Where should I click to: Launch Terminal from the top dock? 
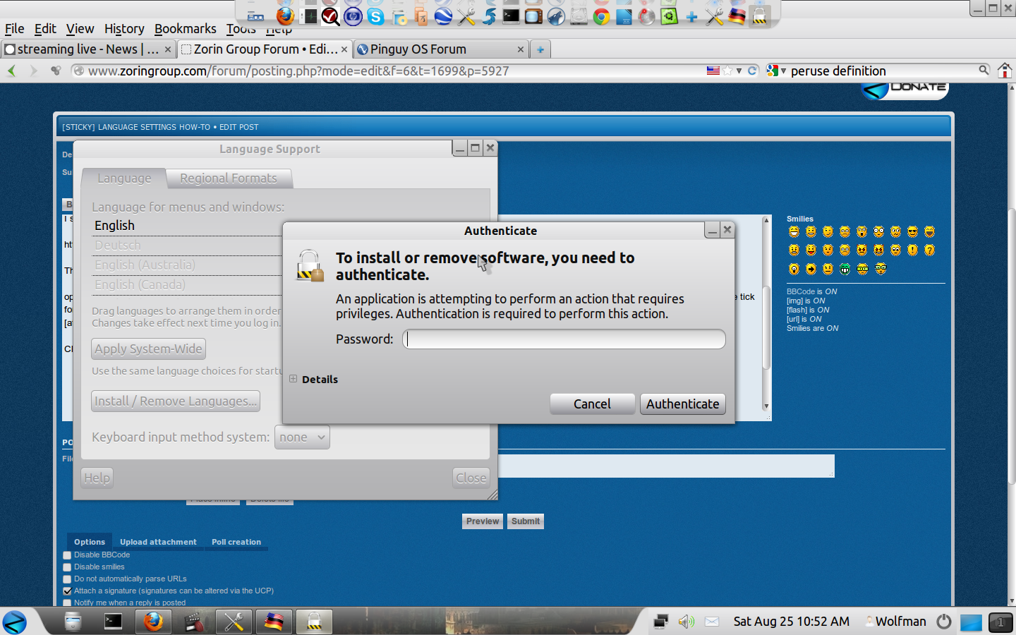coord(511,16)
